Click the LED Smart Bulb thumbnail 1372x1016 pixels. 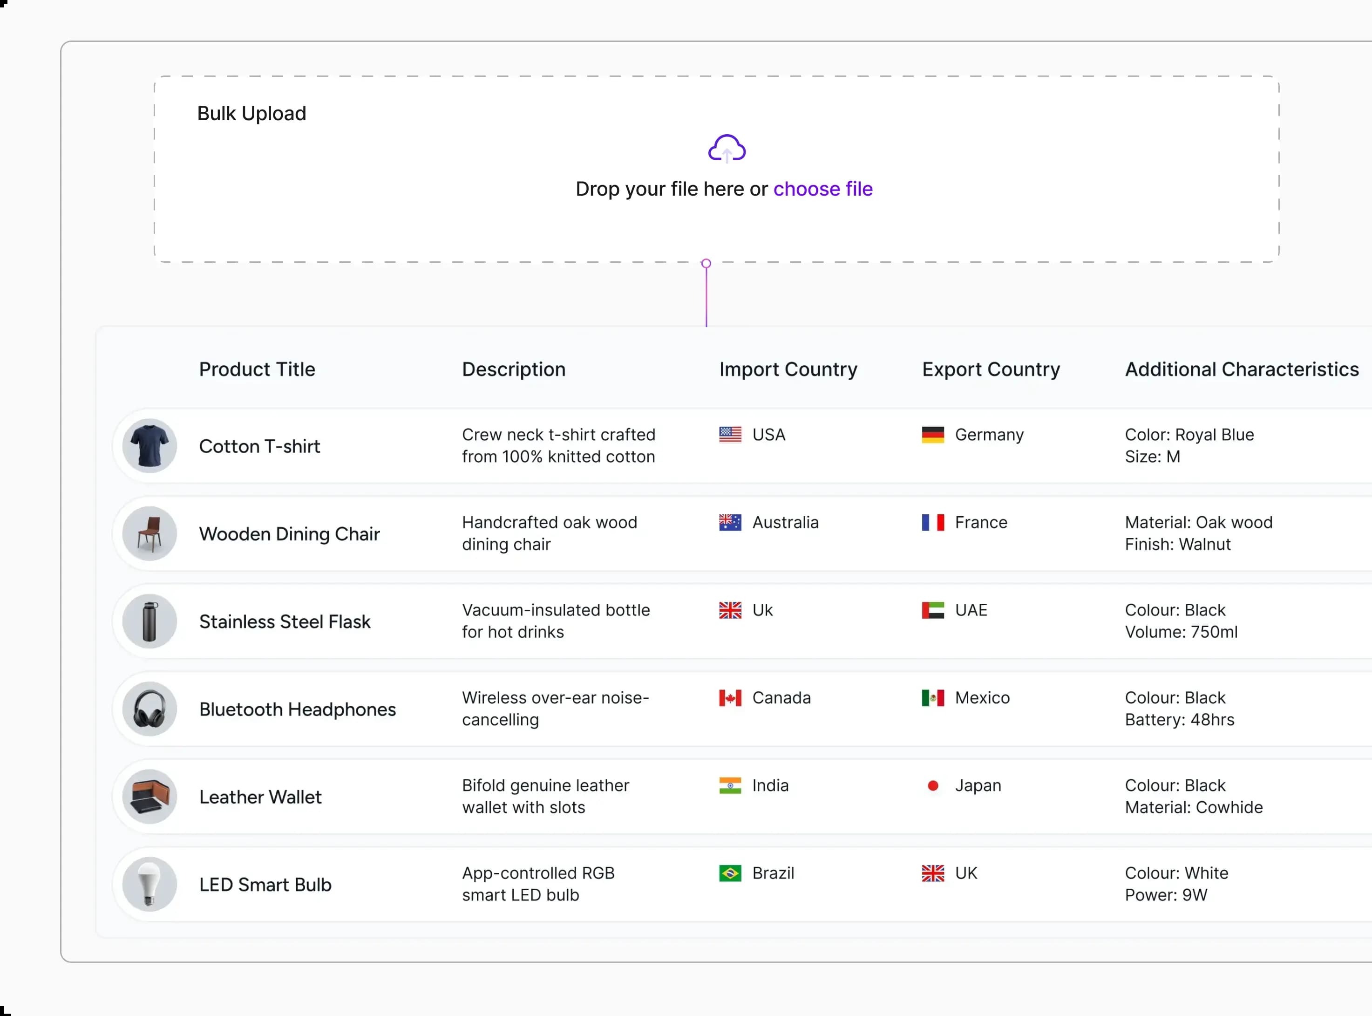(149, 884)
